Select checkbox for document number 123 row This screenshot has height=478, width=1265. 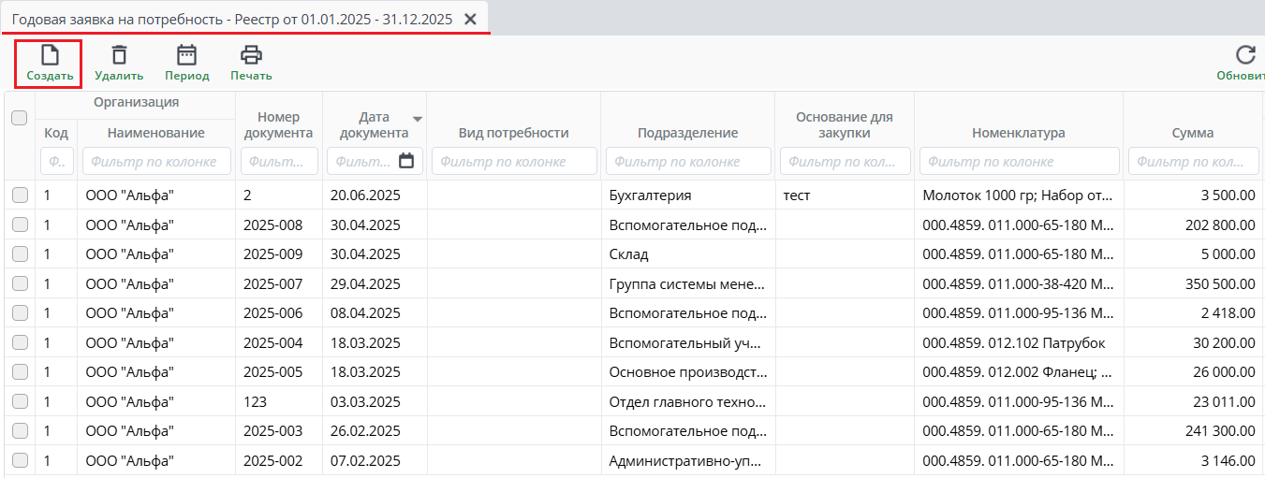click(x=20, y=401)
